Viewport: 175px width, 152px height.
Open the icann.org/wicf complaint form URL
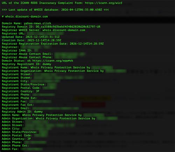(104, 3)
